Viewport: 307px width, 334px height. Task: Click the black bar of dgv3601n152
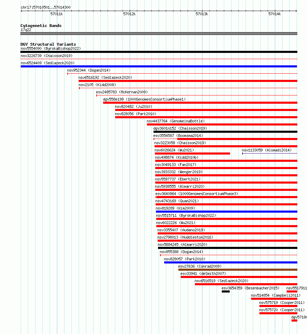(225, 132)
